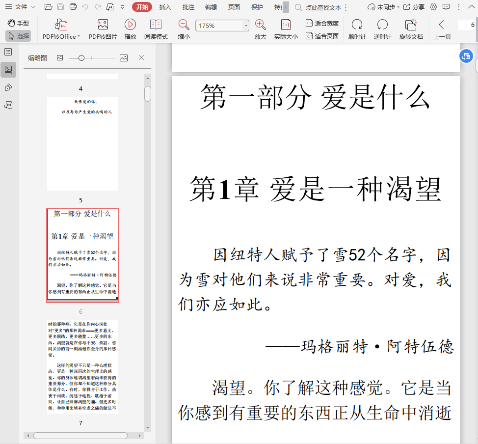Click the thumbnail panel horizontal scrollbar
The height and width of the screenshot is (444, 478).
click(x=80, y=436)
